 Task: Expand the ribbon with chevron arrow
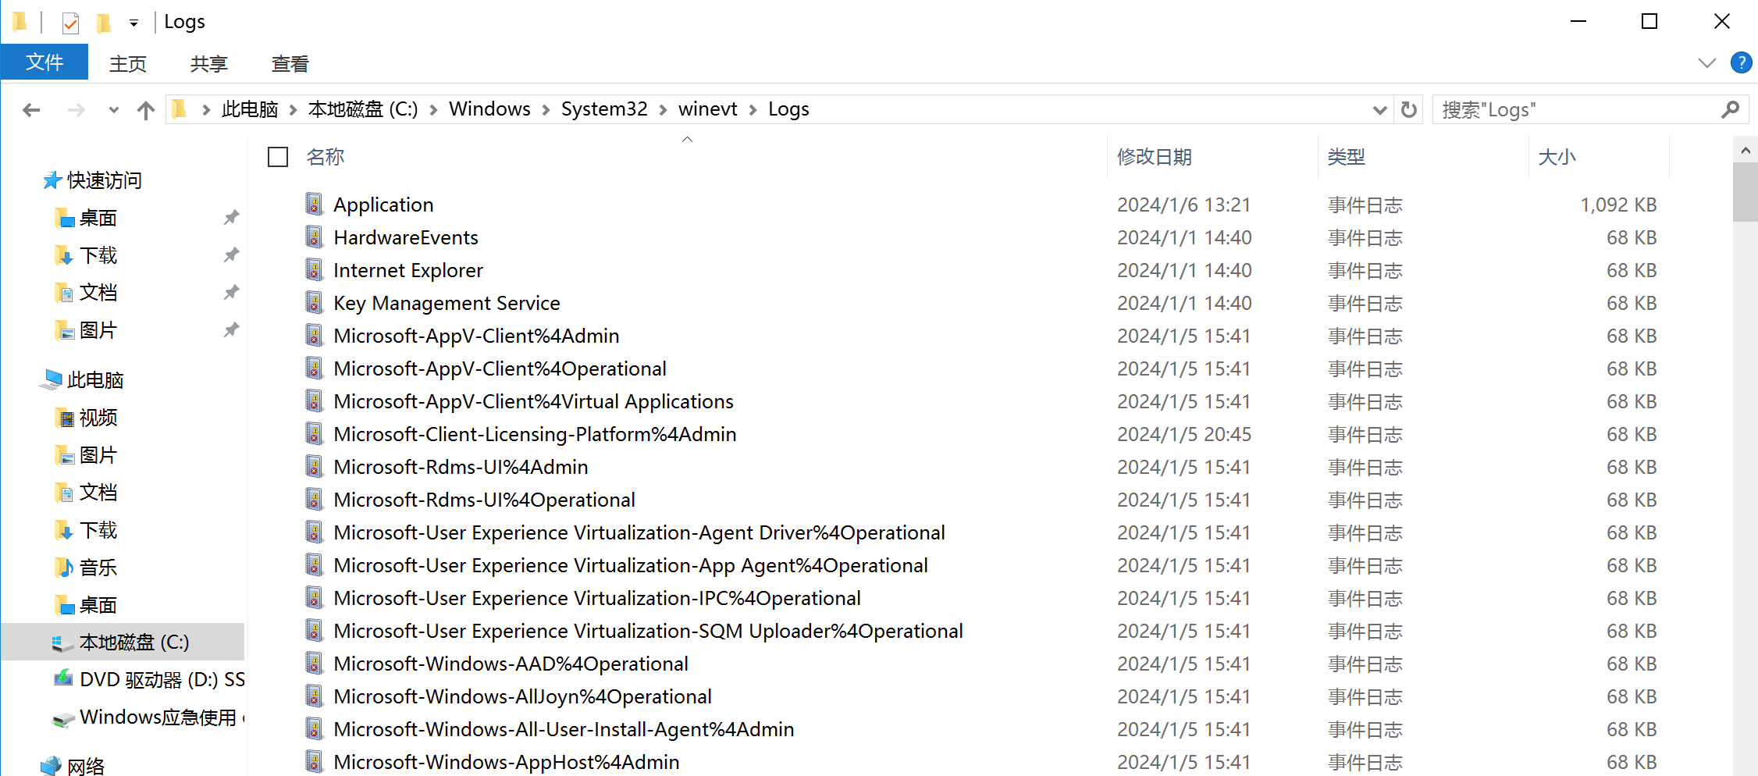click(1706, 63)
